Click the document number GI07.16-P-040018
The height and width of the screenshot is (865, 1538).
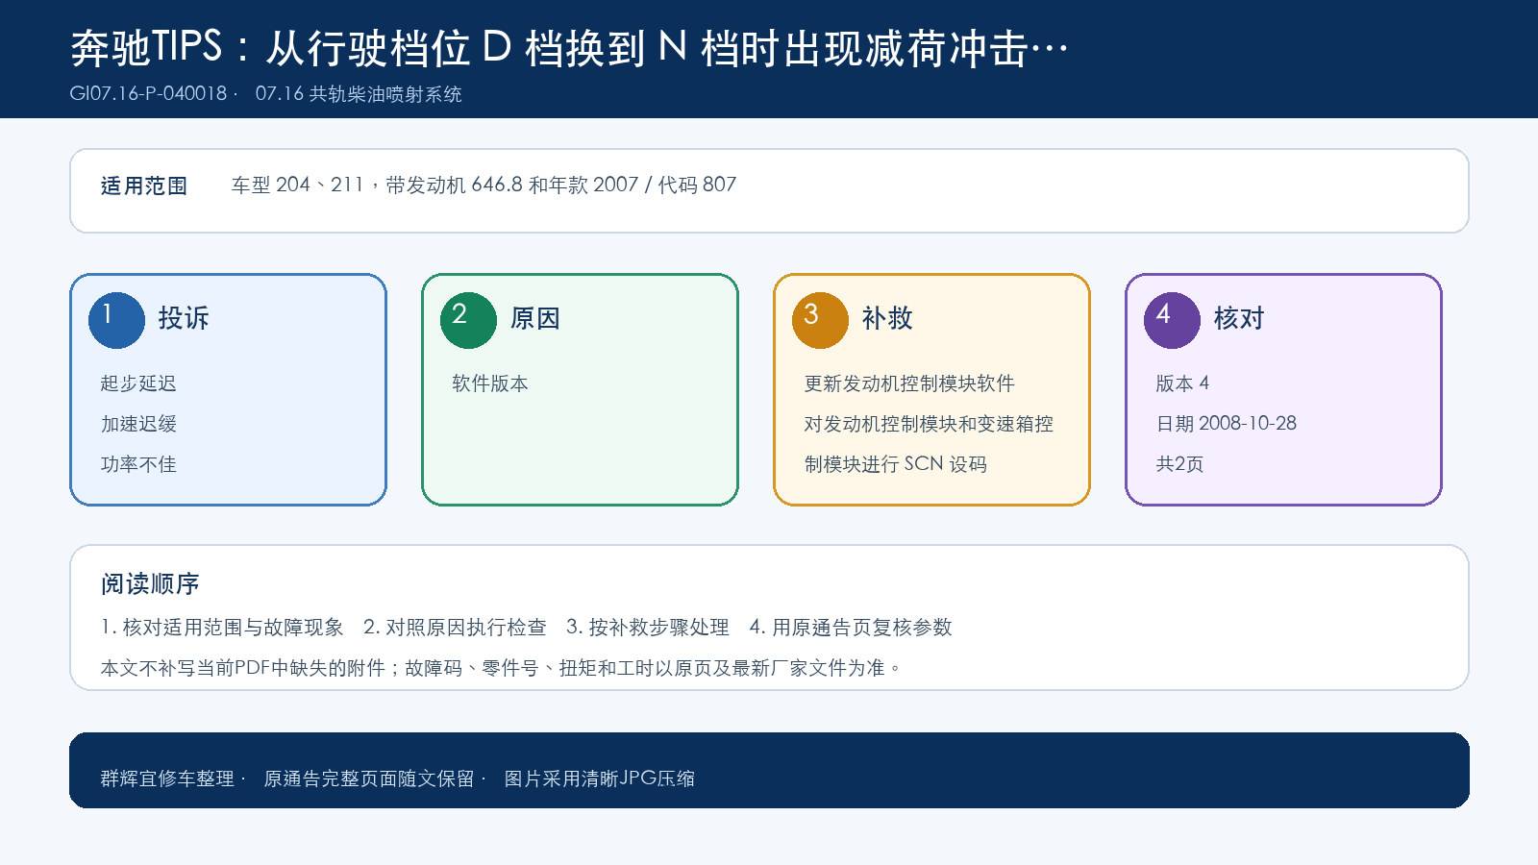click(x=148, y=94)
